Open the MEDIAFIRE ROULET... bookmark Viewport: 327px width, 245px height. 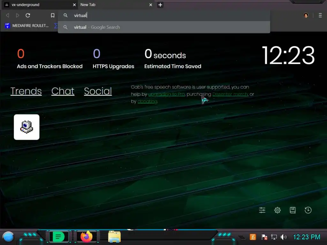coord(27,26)
